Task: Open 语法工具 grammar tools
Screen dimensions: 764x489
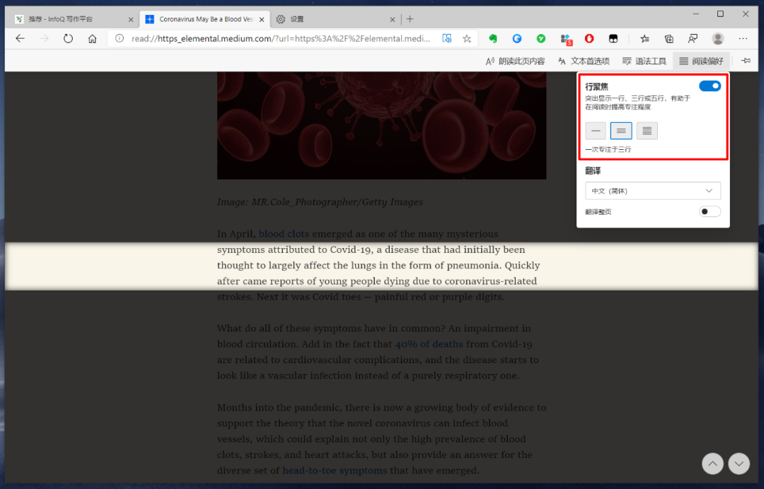Action: [644, 61]
